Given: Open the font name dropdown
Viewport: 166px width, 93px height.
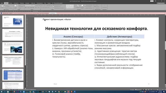Looking at the screenshot, I should click(32, 6).
